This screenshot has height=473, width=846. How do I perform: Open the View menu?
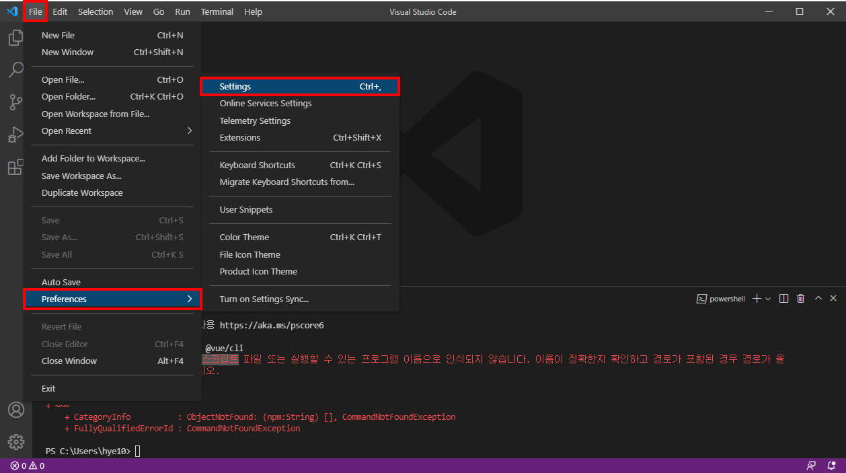pyautogui.click(x=133, y=11)
